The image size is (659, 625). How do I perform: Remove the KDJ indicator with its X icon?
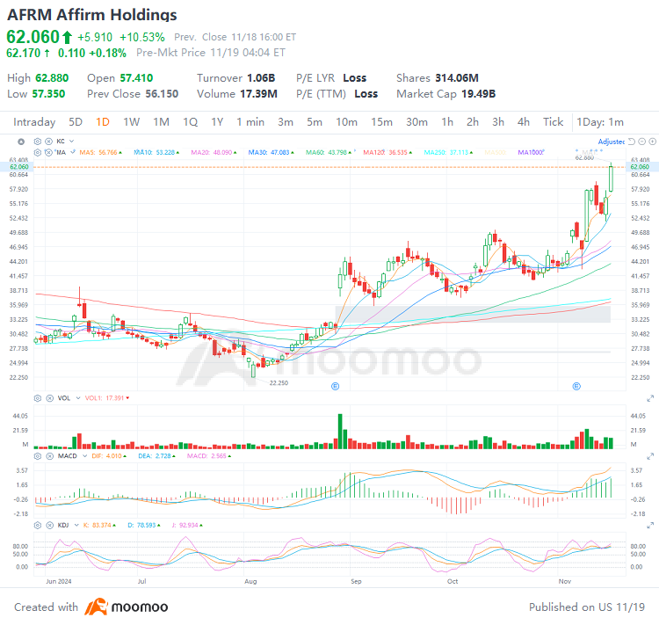coord(49,525)
